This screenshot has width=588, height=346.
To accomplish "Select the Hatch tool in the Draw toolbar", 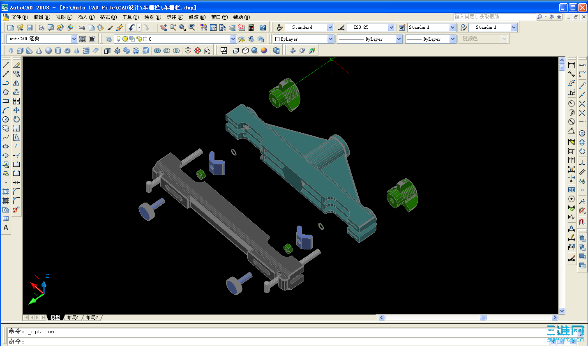I will (x=6, y=191).
